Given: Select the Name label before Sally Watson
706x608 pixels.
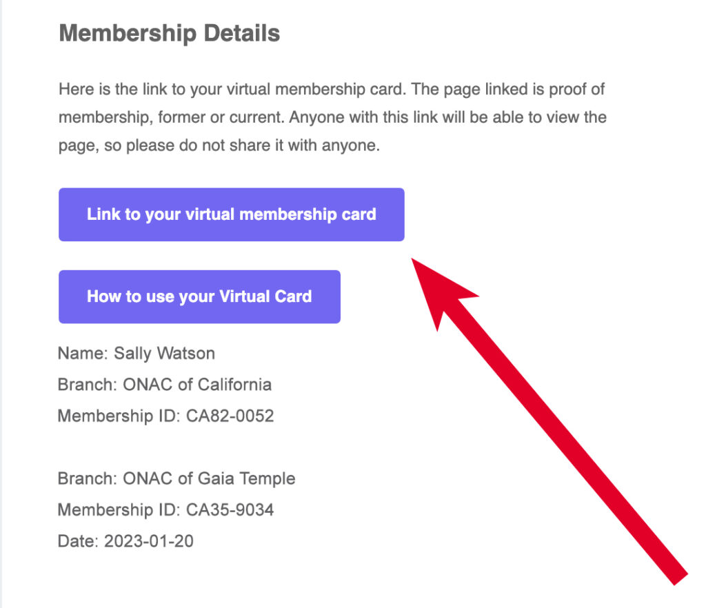Looking at the screenshot, I should pos(83,353).
